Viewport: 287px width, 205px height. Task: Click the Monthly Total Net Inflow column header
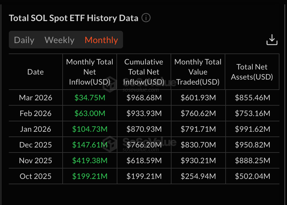tap(89, 72)
